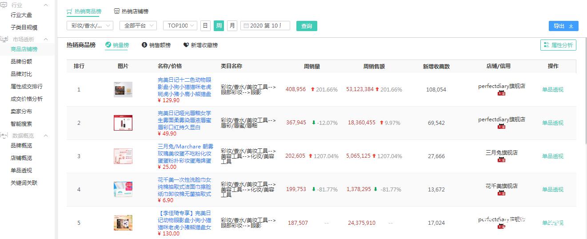Click the 查询 query button

pos(307,26)
